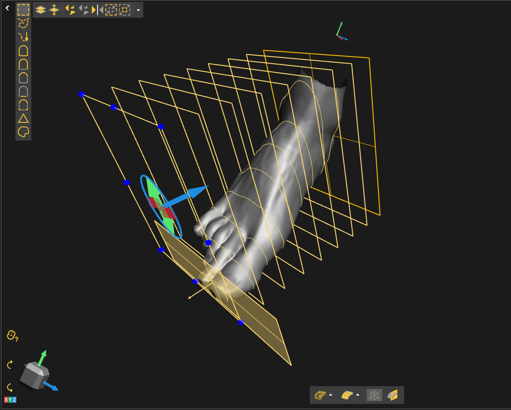Click the stacked layers icon in top toolbar
Screen dimensions: 511x410
tap(41, 10)
